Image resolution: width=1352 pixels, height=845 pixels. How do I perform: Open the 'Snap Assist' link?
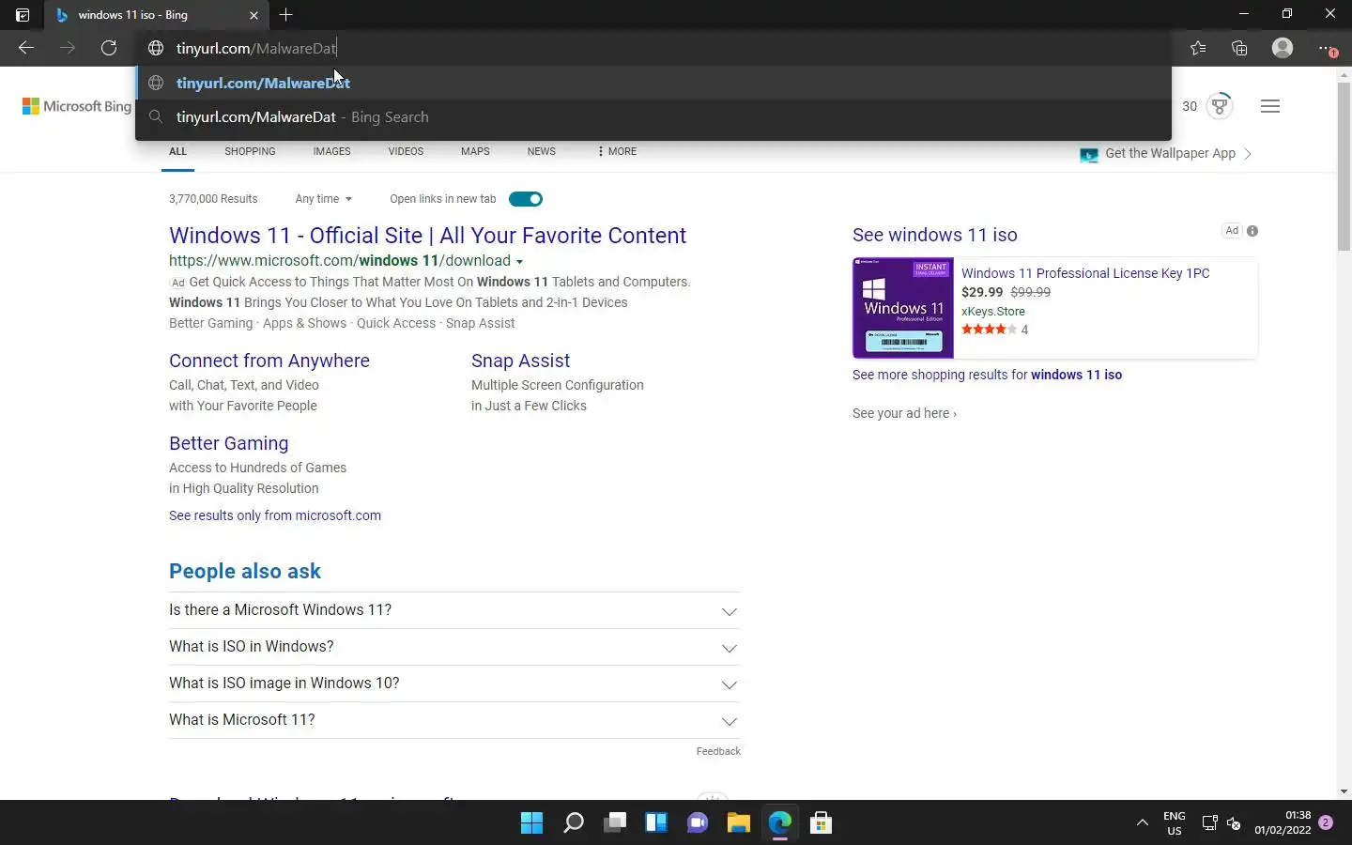click(x=520, y=361)
